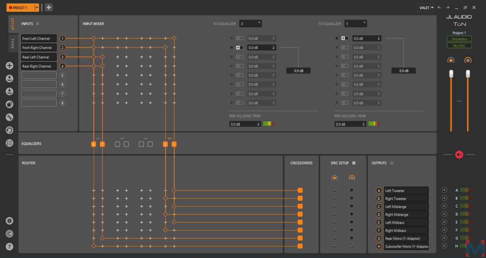Viewport: 486px width, 258px height.
Task: Click the Simulation button
Action: pos(459,39)
